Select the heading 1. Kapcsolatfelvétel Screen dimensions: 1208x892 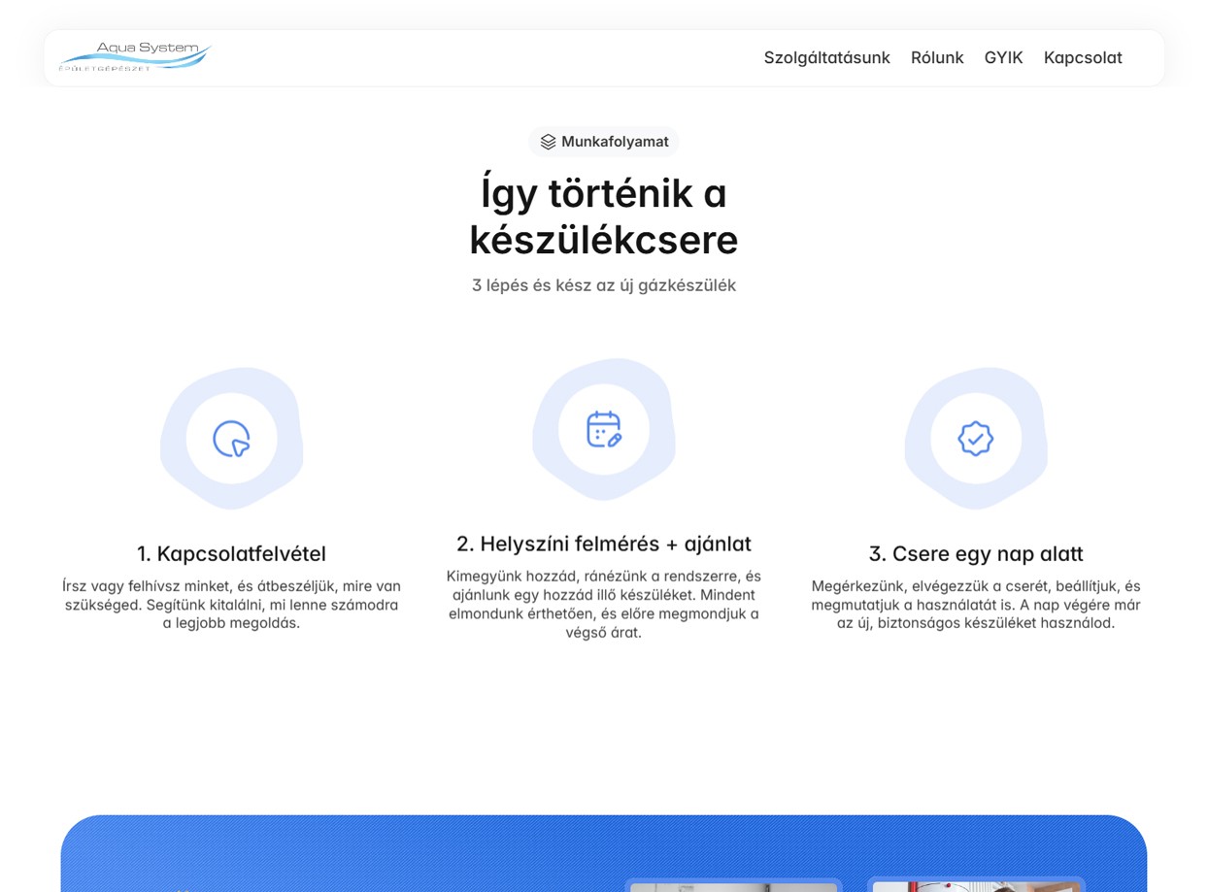pyautogui.click(x=231, y=553)
